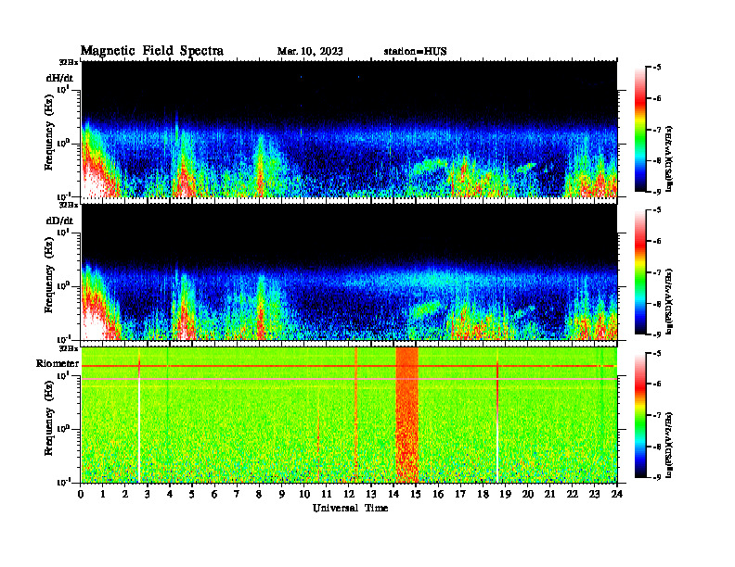The height and width of the screenshot is (567, 735).
Task: Click the -9 tick on the Riometer color bar
Action: click(x=657, y=477)
